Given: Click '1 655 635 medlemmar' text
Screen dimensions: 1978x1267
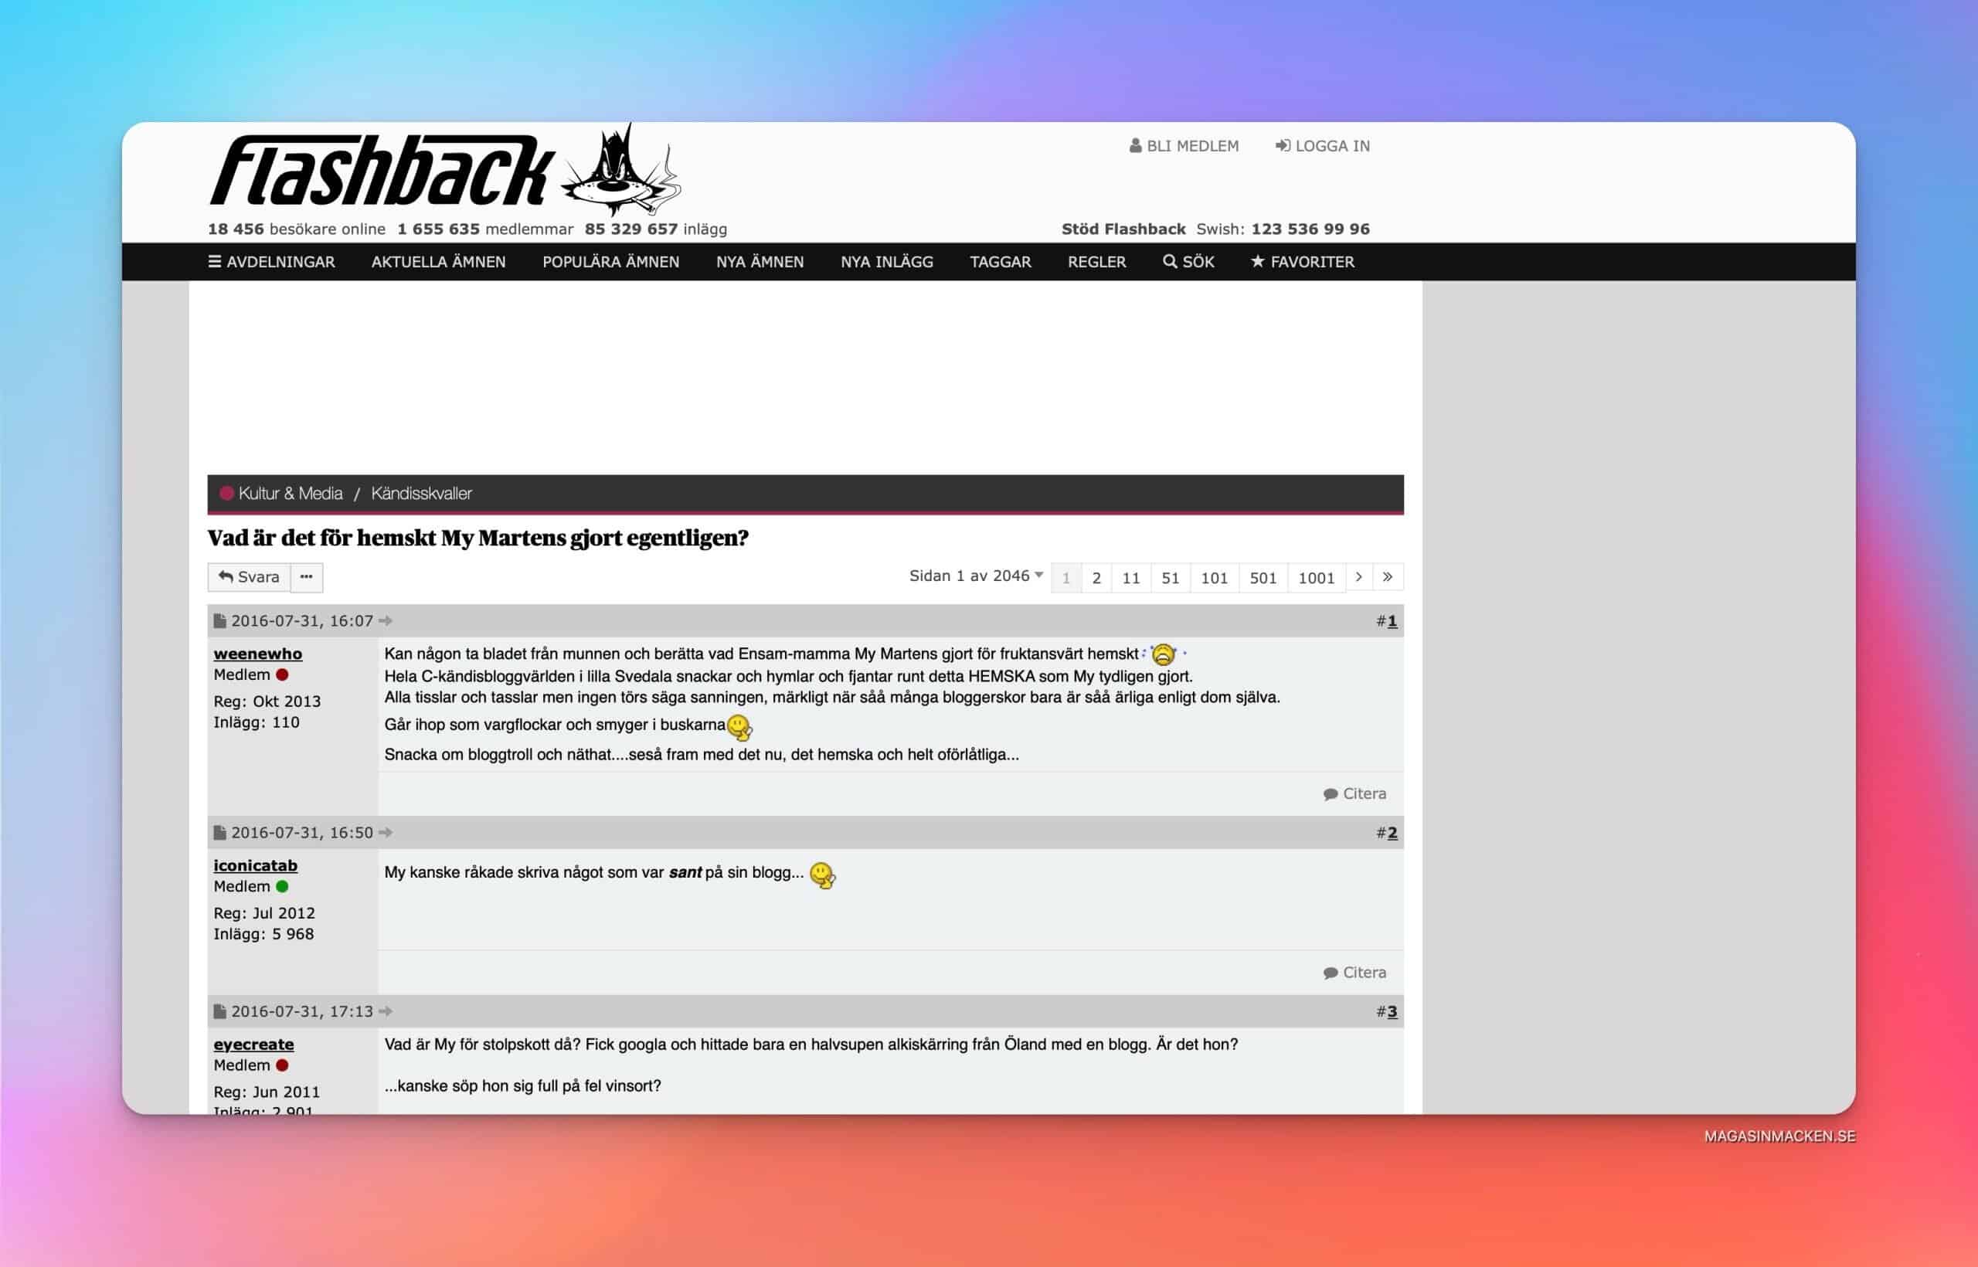Looking at the screenshot, I should pyautogui.click(x=485, y=229).
